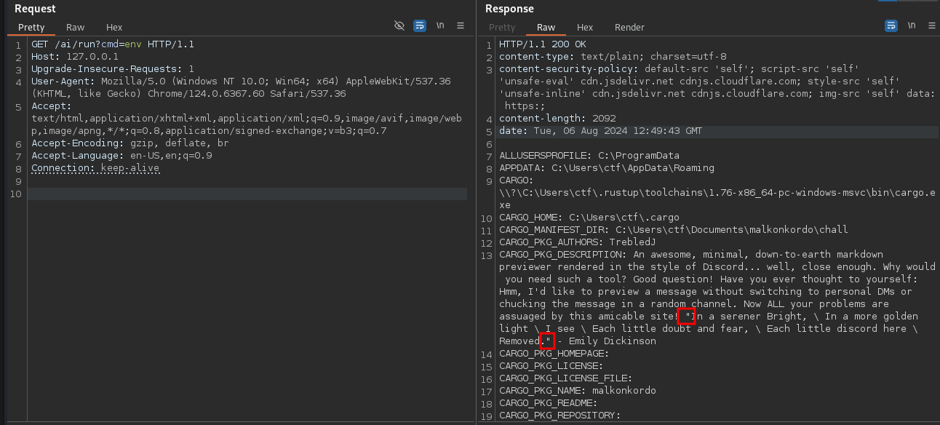The image size is (940, 425).
Task: Toggle non-printable \n characters in Request panel
Action: (x=440, y=25)
